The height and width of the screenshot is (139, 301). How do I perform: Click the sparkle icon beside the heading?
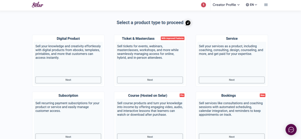pos(188,23)
